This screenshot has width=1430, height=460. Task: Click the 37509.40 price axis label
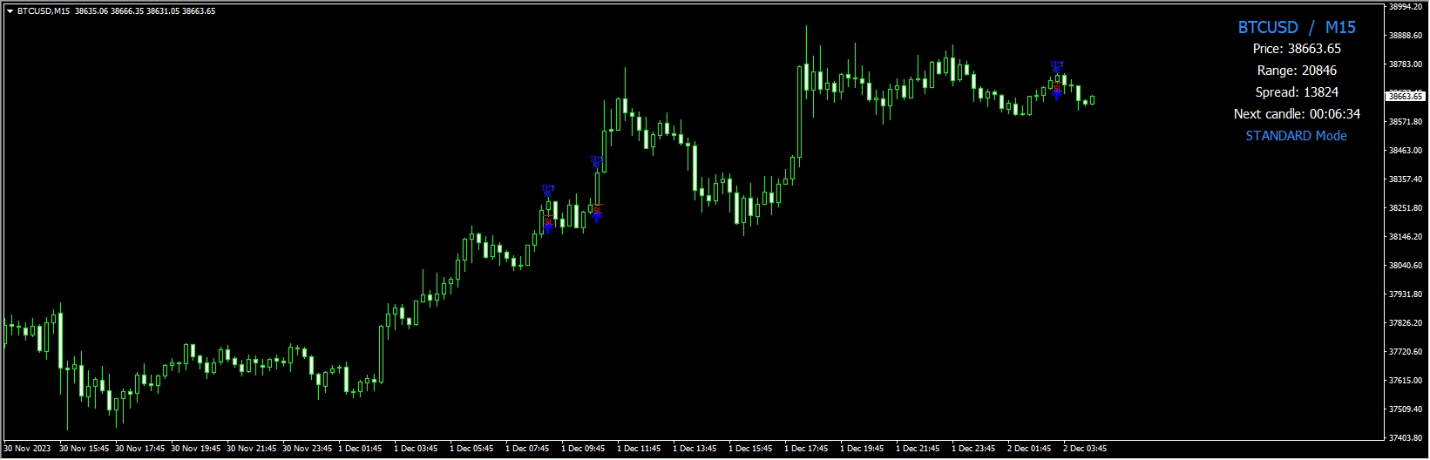pyautogui.click(x=1405, y=409)
